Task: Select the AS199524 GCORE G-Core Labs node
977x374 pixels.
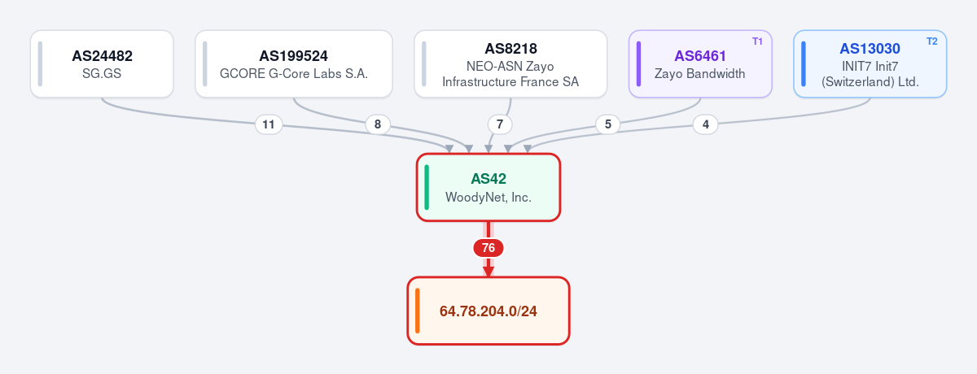Action: (294, 64)
